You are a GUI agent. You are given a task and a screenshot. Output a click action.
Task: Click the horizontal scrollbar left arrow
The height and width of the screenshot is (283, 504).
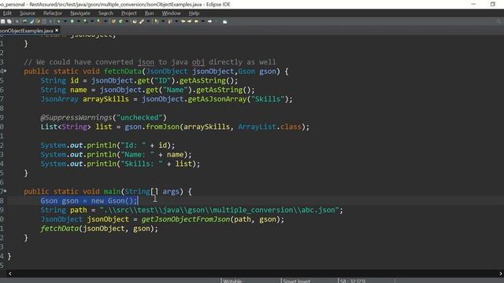[x=10, y=274]
